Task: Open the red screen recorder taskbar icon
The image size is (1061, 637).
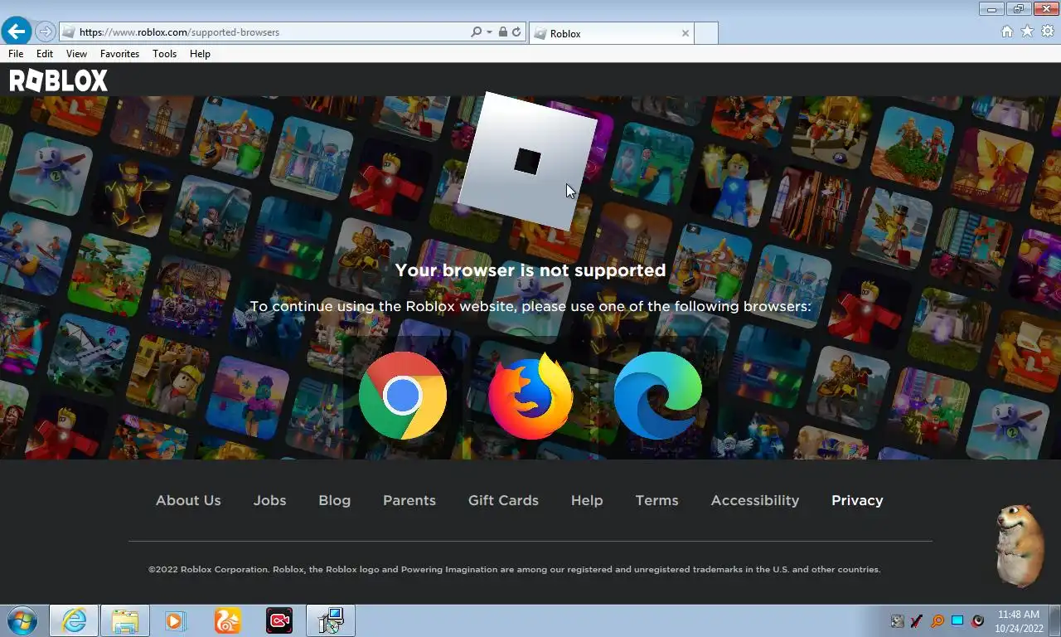Action: (279, 620)
